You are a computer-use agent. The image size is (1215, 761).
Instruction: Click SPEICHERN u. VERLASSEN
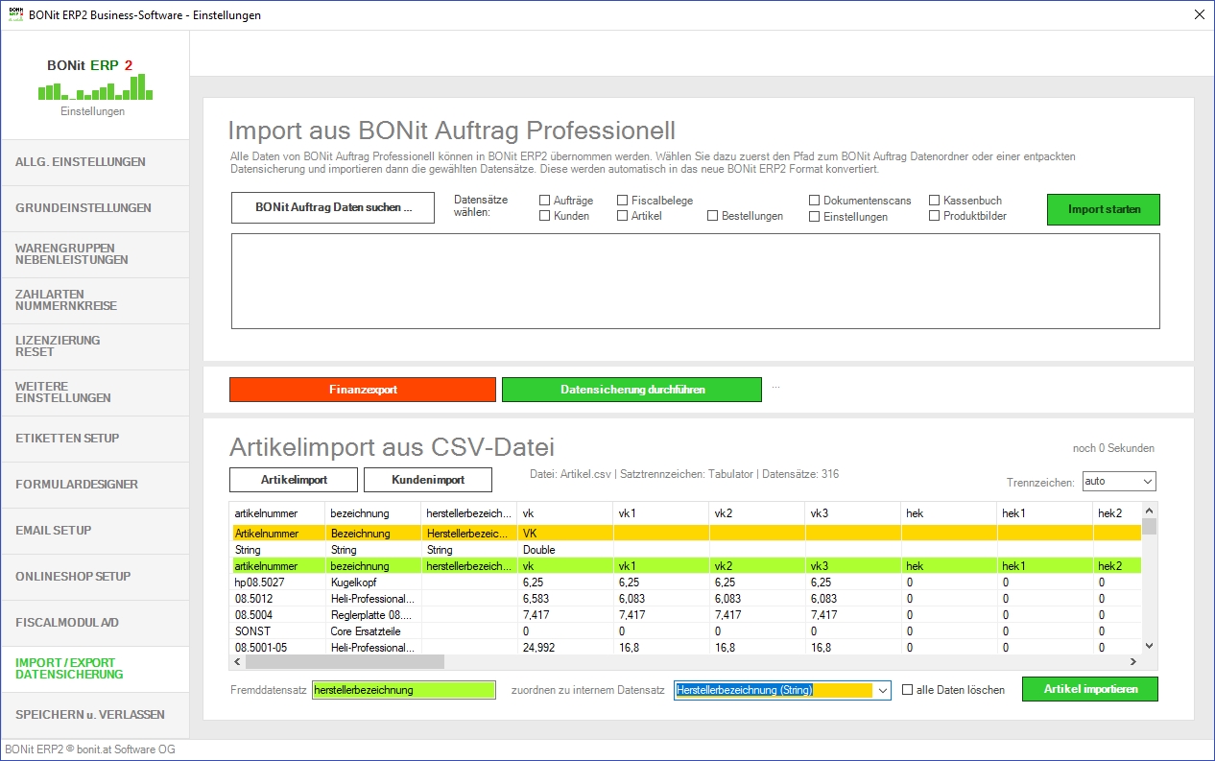pos(95,715)
